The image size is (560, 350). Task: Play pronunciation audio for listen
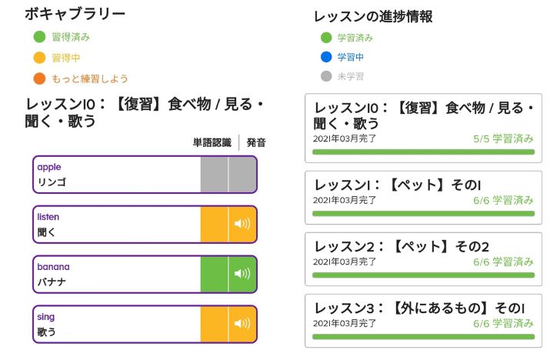pos(242,224)
